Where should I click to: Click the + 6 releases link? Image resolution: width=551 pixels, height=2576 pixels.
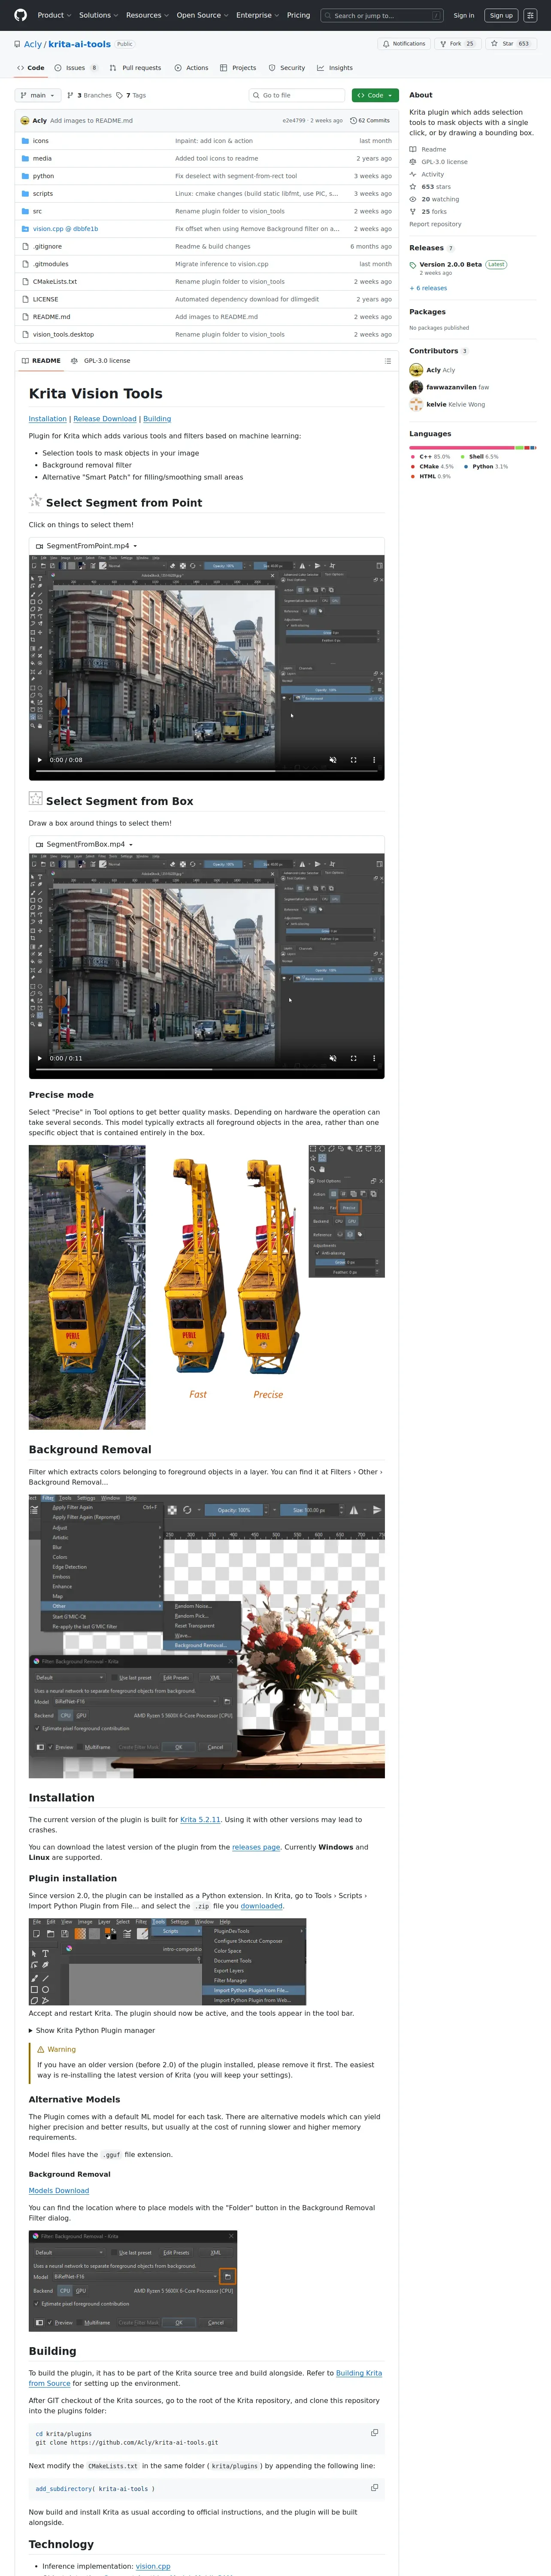pyautogui.click(x=428, y=288)
